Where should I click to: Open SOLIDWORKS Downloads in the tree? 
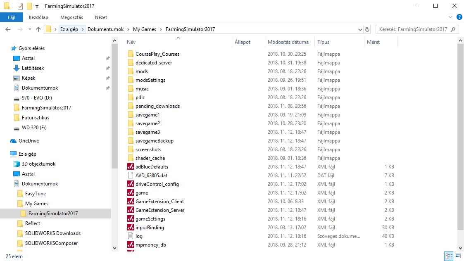[52, 233]
